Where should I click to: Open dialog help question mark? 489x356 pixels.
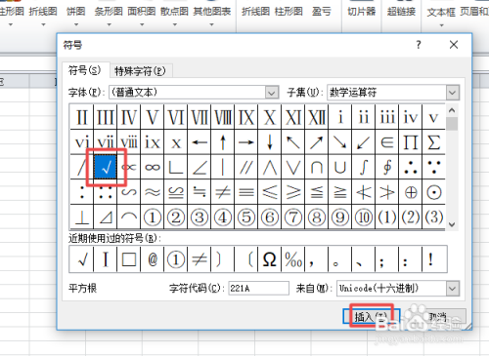(419, 45)
